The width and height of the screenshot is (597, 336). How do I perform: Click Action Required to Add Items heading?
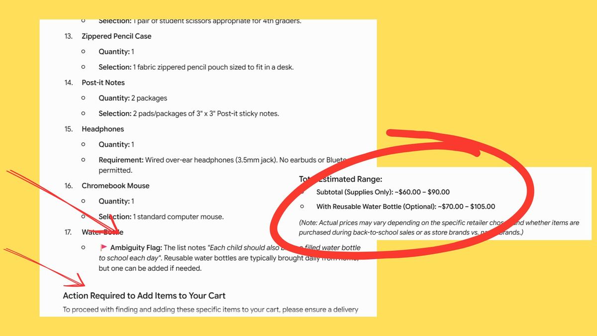point(144,296)
